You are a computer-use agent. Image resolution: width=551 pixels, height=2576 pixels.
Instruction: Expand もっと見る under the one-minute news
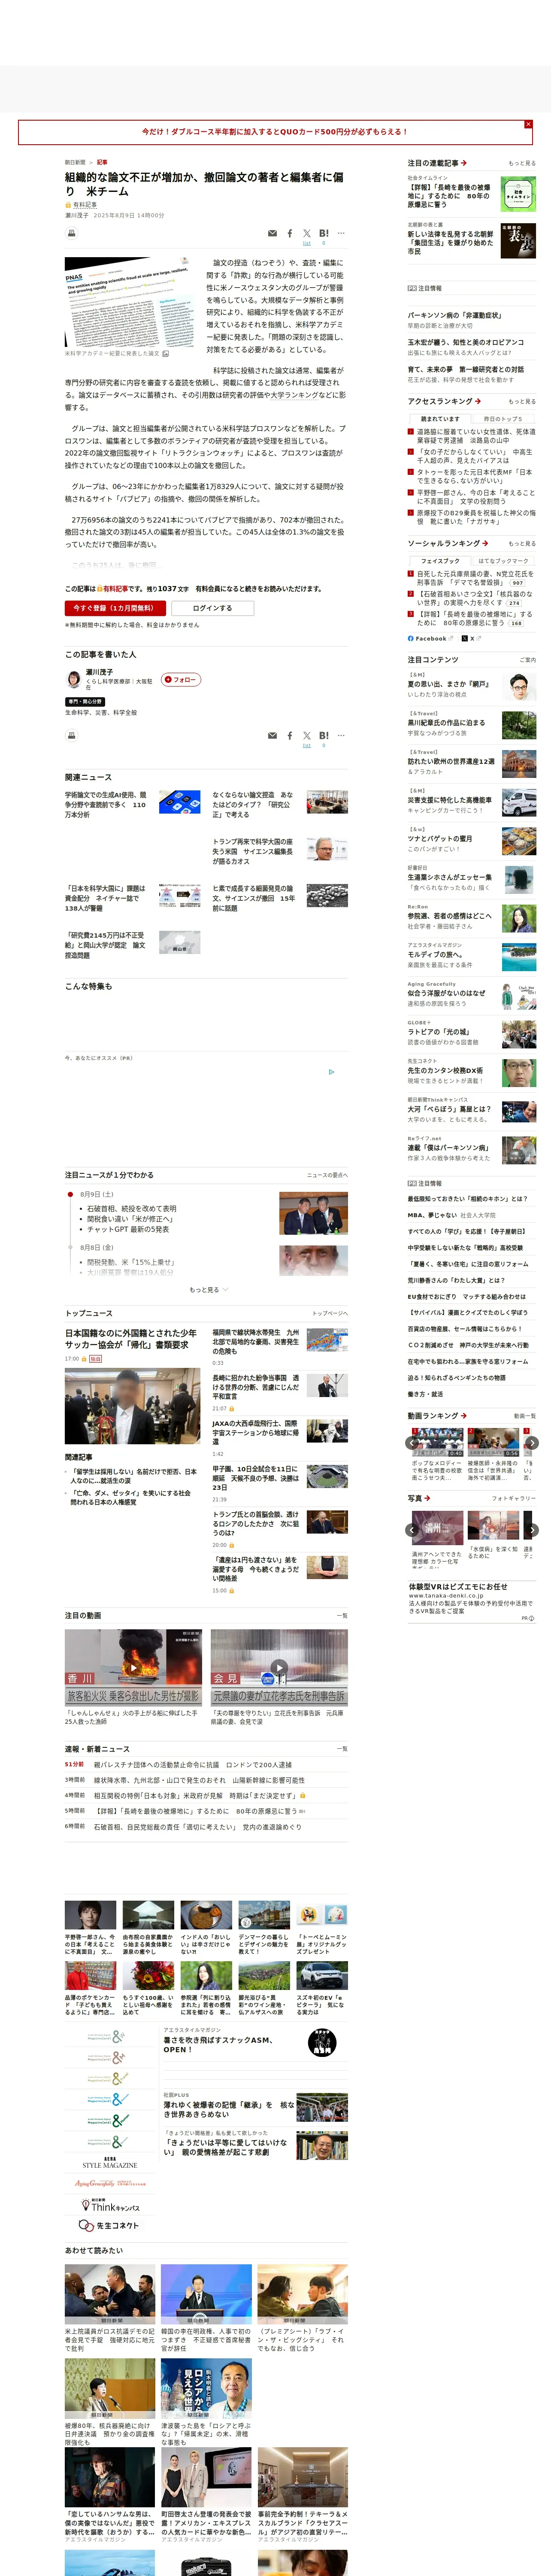click(208, 1290)
